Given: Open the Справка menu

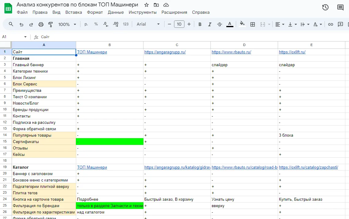Looking at the screenshot, I should tap(201, 12).
